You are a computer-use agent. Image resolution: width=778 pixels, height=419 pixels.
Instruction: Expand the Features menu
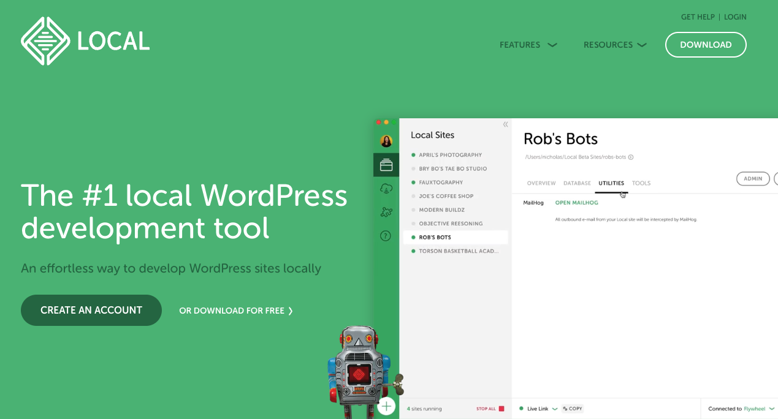tap(528, 45)
